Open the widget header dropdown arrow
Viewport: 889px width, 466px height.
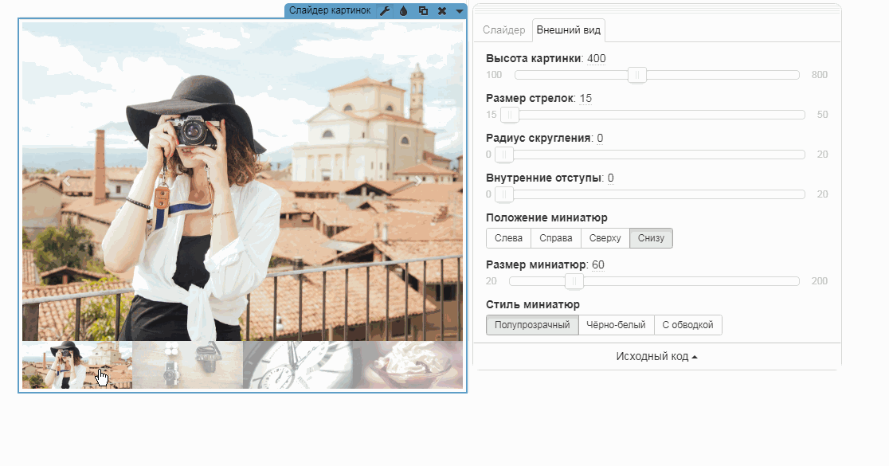pyautogui.click(x=460, y=10)
